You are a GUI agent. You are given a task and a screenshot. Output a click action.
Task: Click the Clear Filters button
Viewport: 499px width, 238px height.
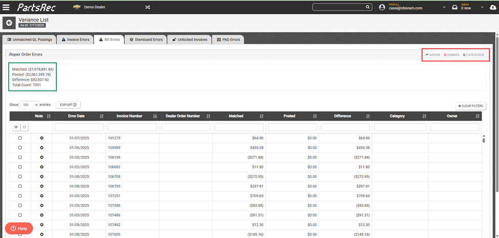coord(471,106)
